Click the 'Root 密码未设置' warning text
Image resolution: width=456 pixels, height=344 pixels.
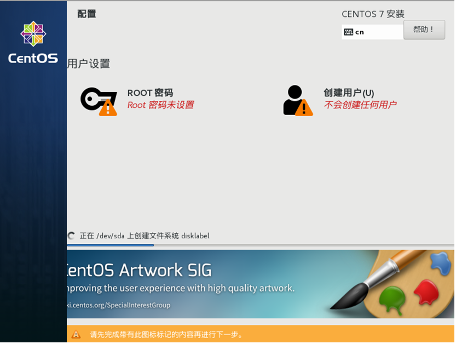[161, 105]
